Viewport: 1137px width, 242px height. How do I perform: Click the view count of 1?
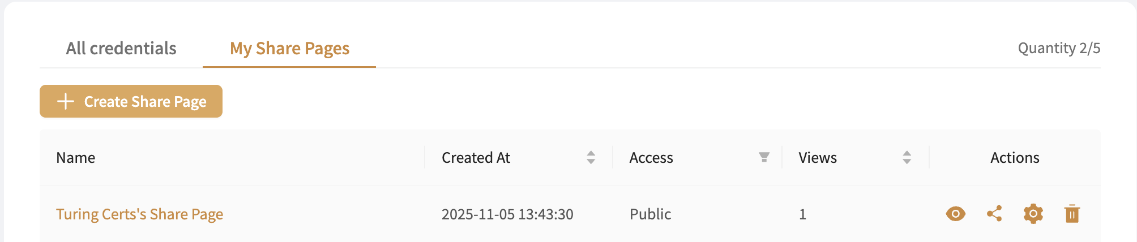pyautogui.click(x=802, y=214)
